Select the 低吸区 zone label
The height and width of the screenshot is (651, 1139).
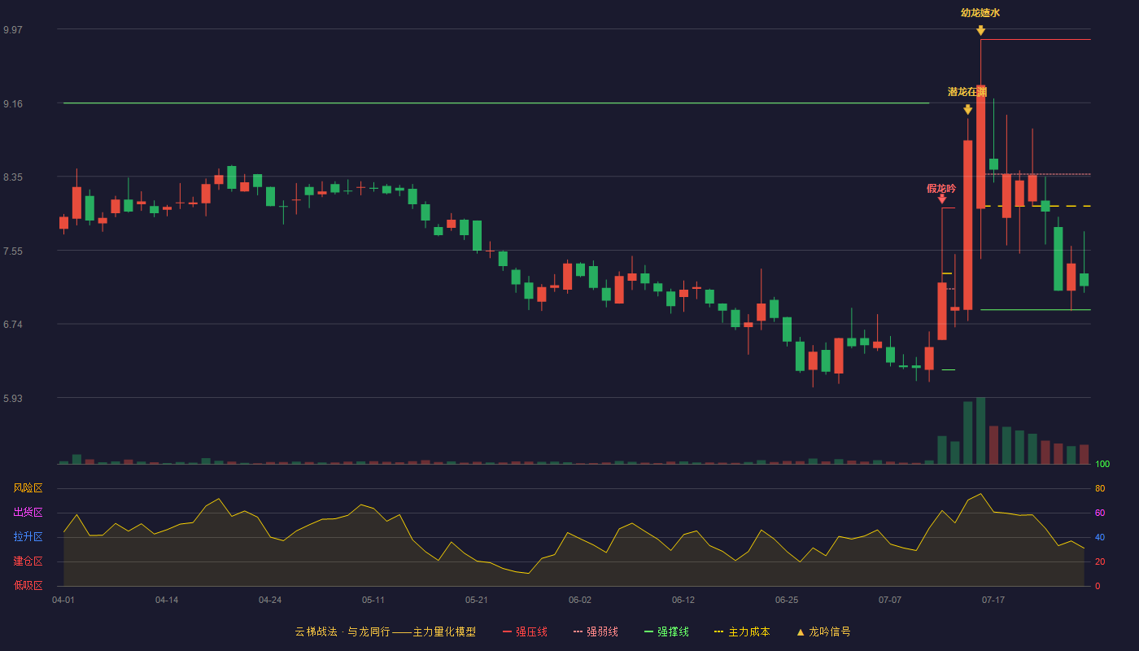pyautogui.click(x=28, y=586)
